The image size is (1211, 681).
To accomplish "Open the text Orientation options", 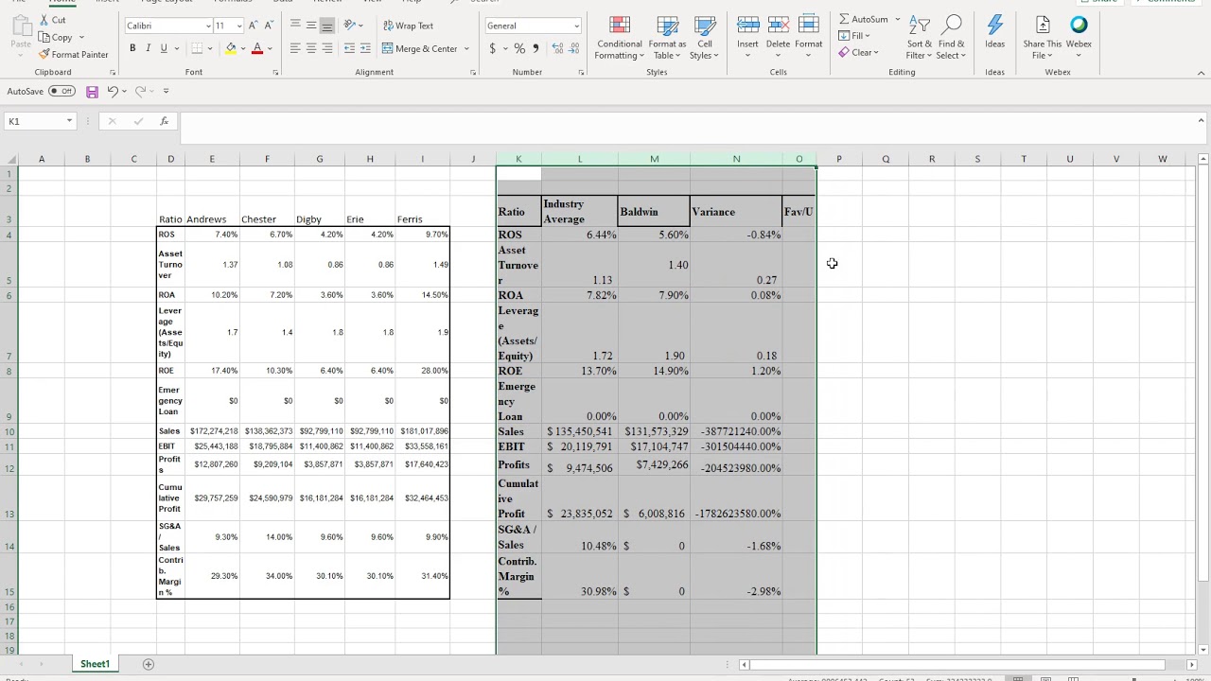I will pos(350,26).
